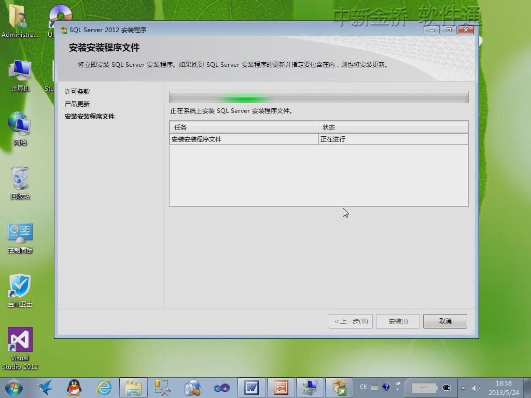Open the Administrator folder desktop icon
The width and height of the screenshot is (531, 398).
20,21
